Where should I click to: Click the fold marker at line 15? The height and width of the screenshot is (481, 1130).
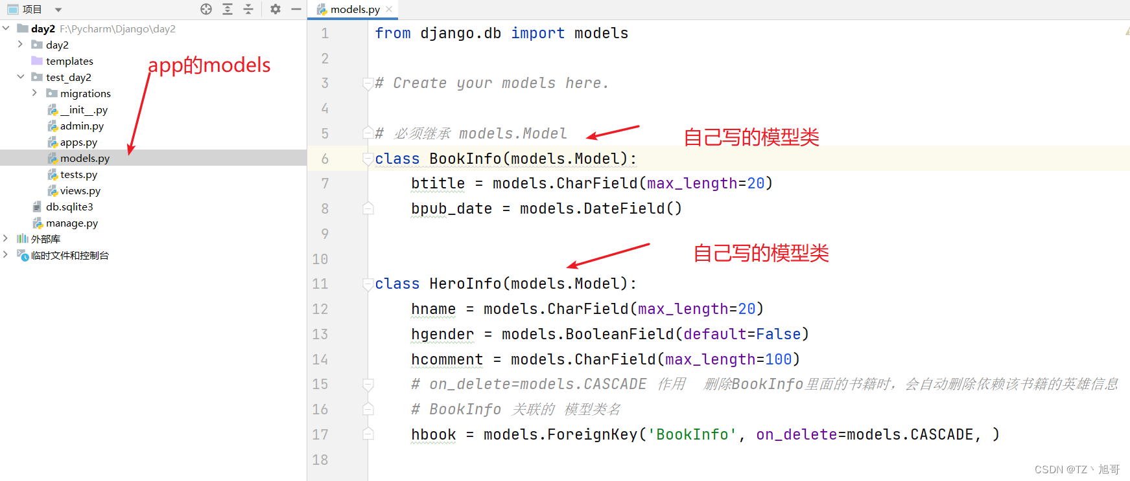point(368,384)
